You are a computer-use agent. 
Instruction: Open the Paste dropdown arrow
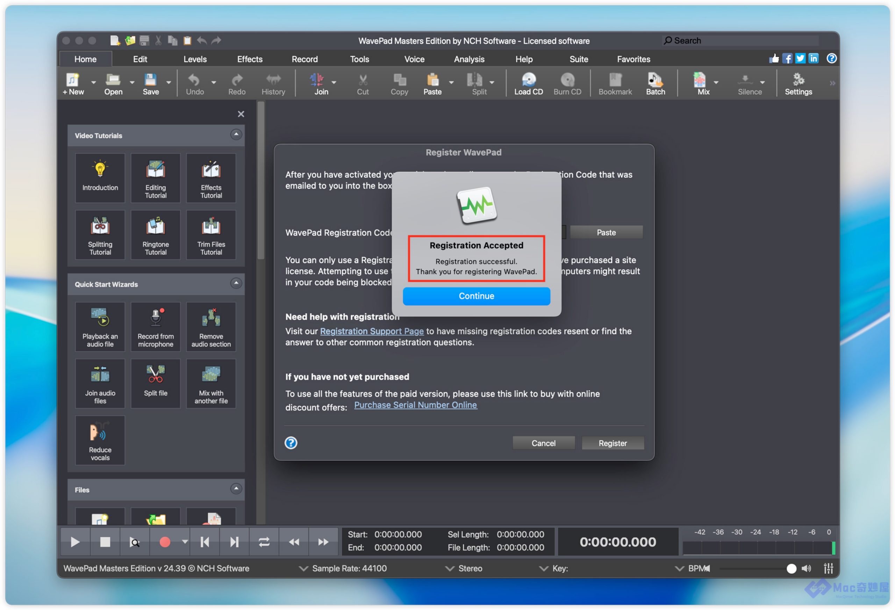451,82
